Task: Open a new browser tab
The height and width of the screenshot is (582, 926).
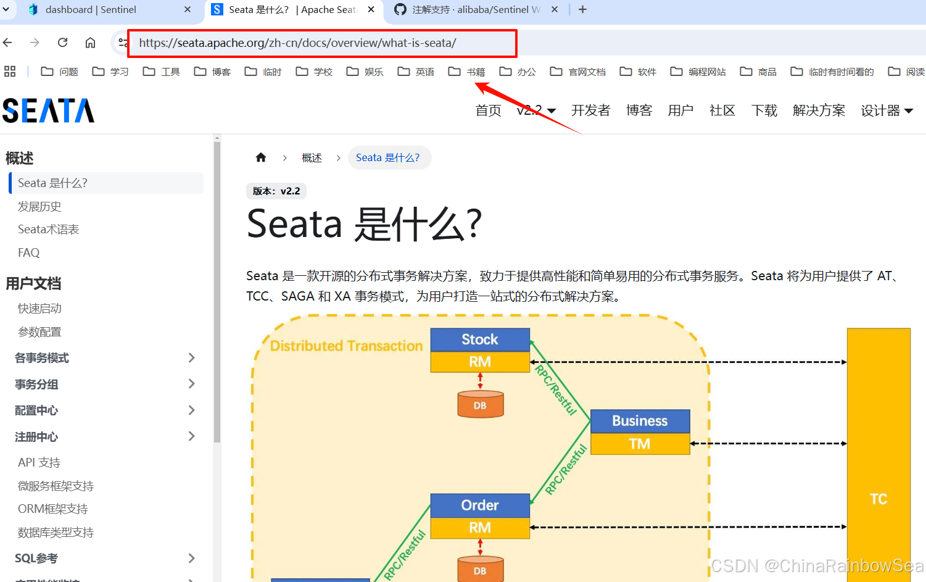Action: click(x=582, y=9)
